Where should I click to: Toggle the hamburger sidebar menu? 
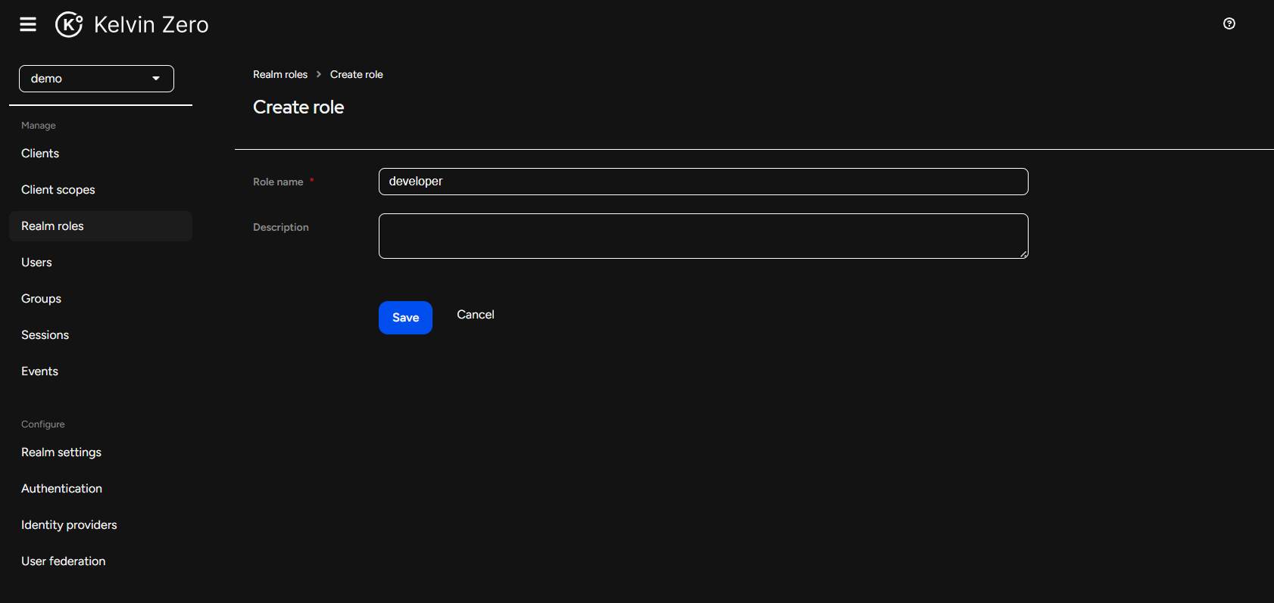coord(28,24)
